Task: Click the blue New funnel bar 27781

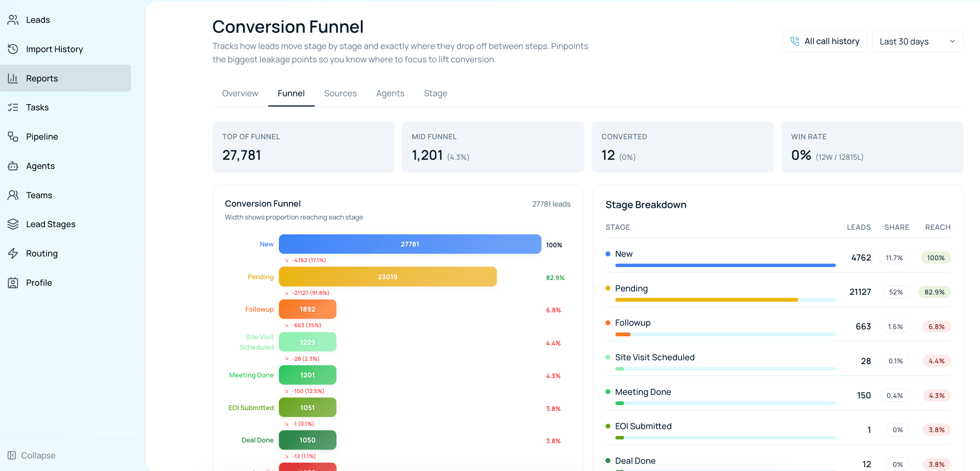Action: tap(410, 244)
